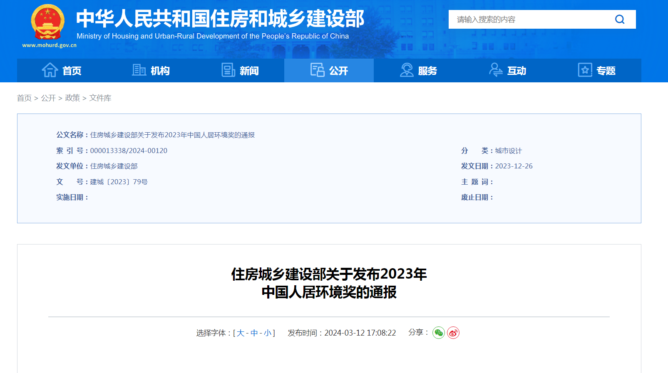The image size is (668, 373).
Task: Click the classification value 城市设计
Action: (x=508, y=151)
